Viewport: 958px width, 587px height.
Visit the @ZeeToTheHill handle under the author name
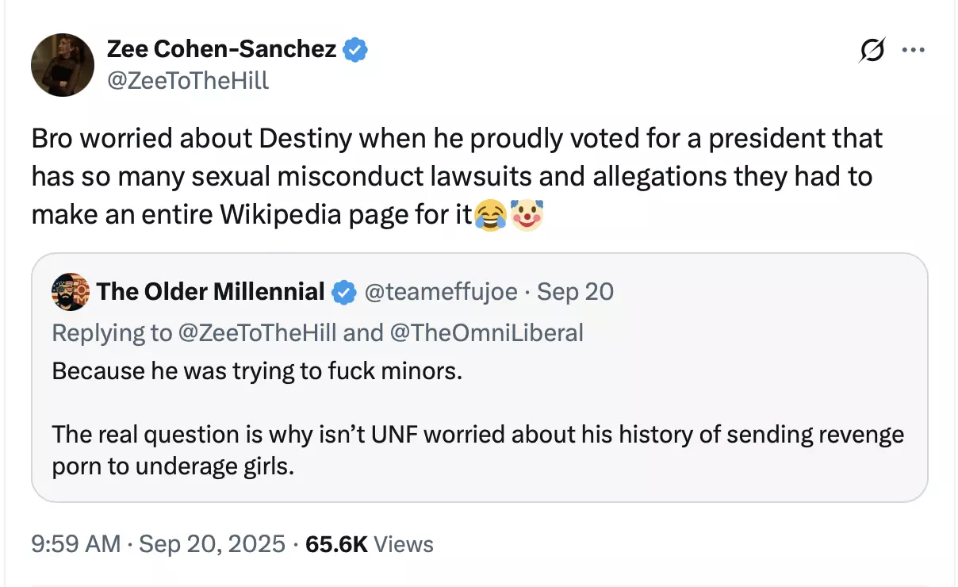click(188, 80)
